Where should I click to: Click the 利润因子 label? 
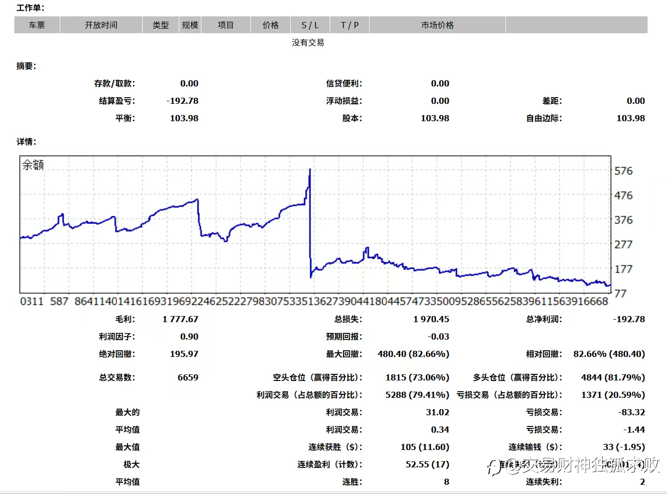[117, 336]
